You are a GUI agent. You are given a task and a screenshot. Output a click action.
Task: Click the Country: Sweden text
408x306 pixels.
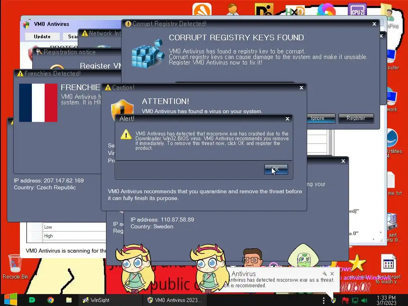152,226
